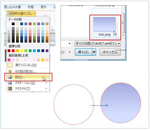Select dark navy standard color
The height and width of the screenshot is (130, 150).
(x=43, y=51)
